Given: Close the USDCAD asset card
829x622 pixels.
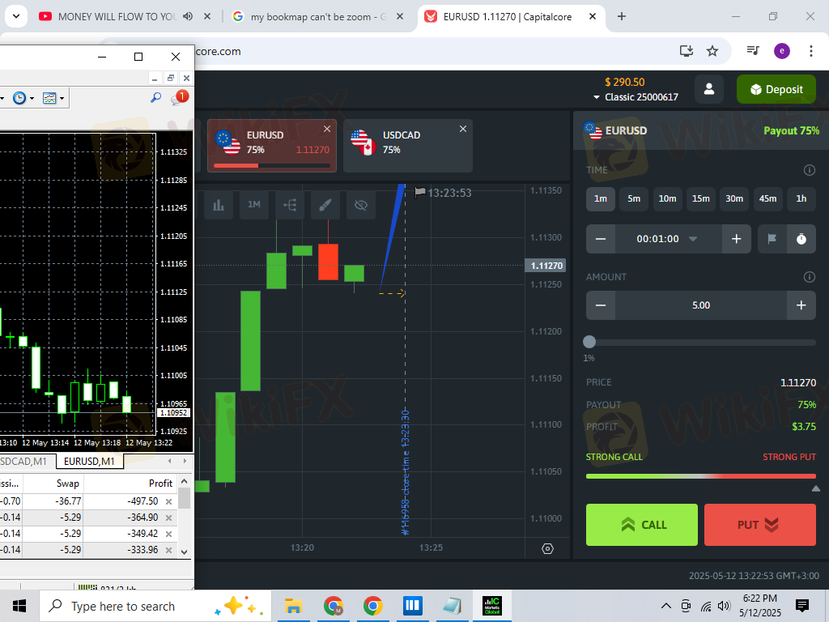Looking at the screenshot, I should (x=463, y=129).
